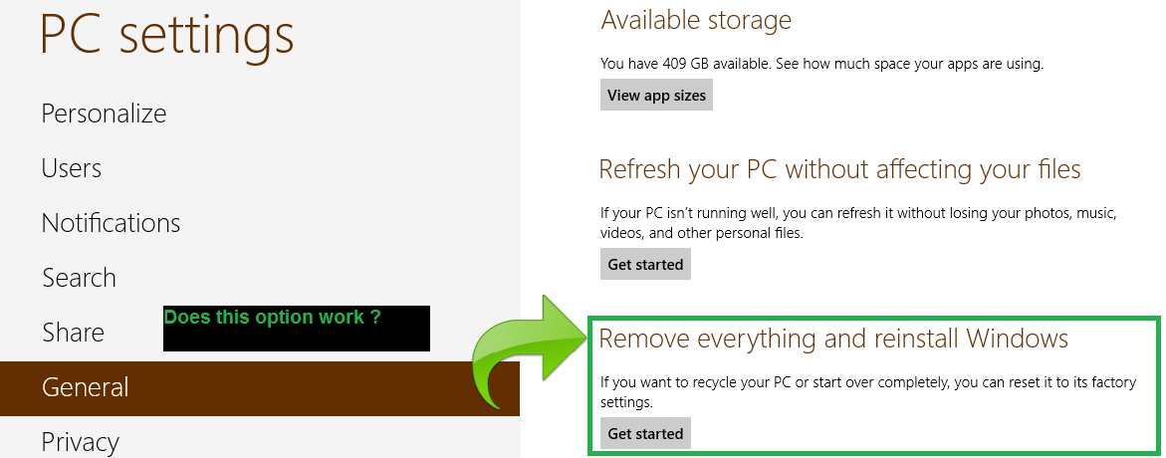Click Get started under Refresh your PC
This screenshot has width=1166, height=458.
[645, 264]
